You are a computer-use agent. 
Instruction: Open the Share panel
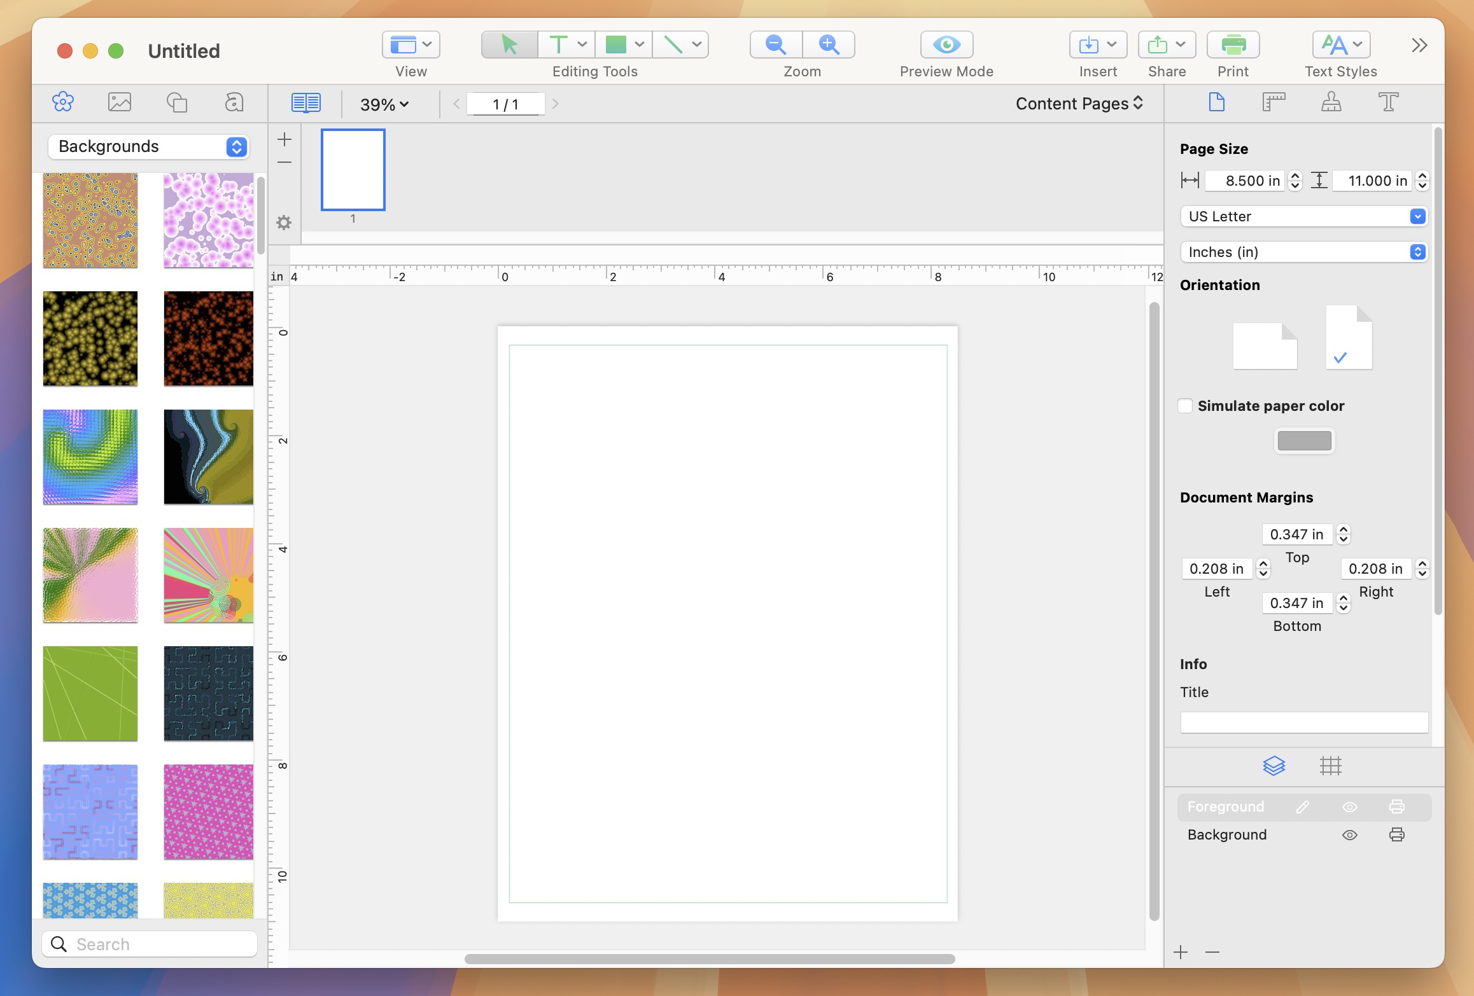pos(1166,43)
